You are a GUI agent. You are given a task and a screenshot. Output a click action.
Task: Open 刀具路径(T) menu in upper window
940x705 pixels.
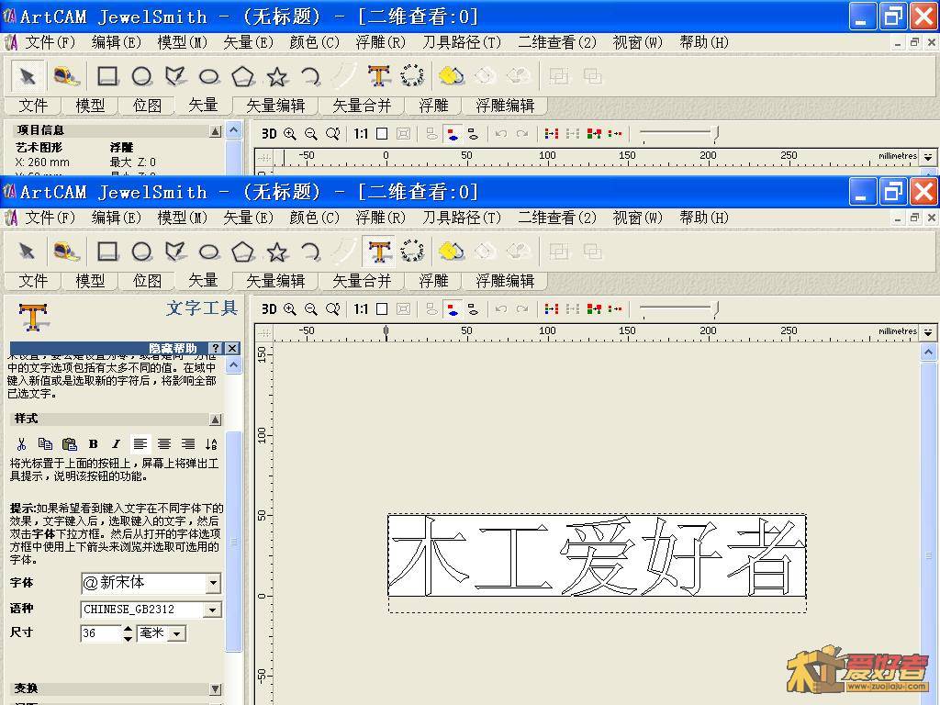pyautogui.click(x=462, y=42)
